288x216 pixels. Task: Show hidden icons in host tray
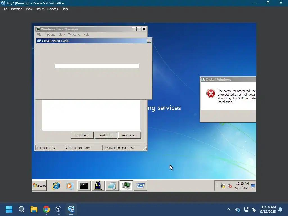click(229, 209)
